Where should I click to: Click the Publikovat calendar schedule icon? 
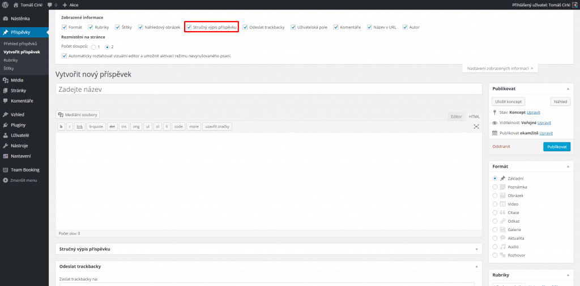coord(494,133)
